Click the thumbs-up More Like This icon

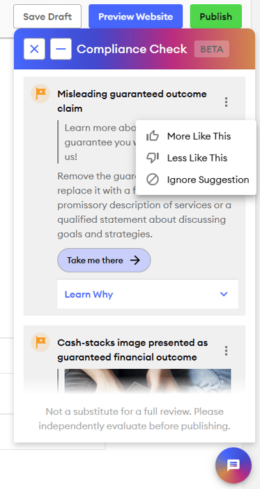pyautogui.click(x=153, y=136)
